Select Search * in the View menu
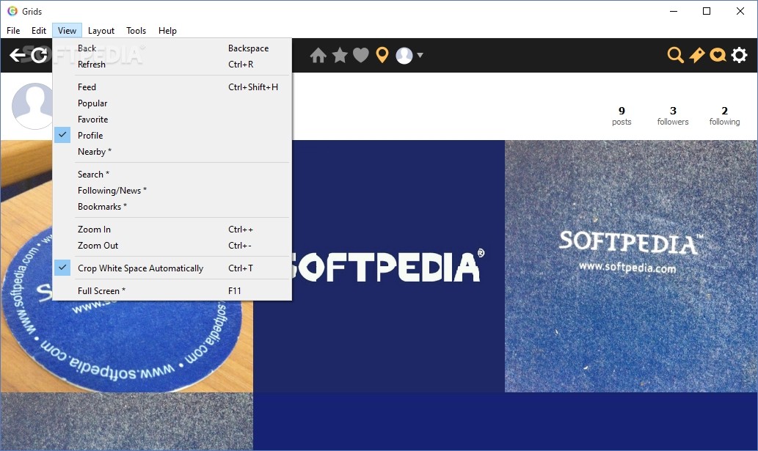The width and height of the screenshot is (758, 451). (x=172, y=175)
